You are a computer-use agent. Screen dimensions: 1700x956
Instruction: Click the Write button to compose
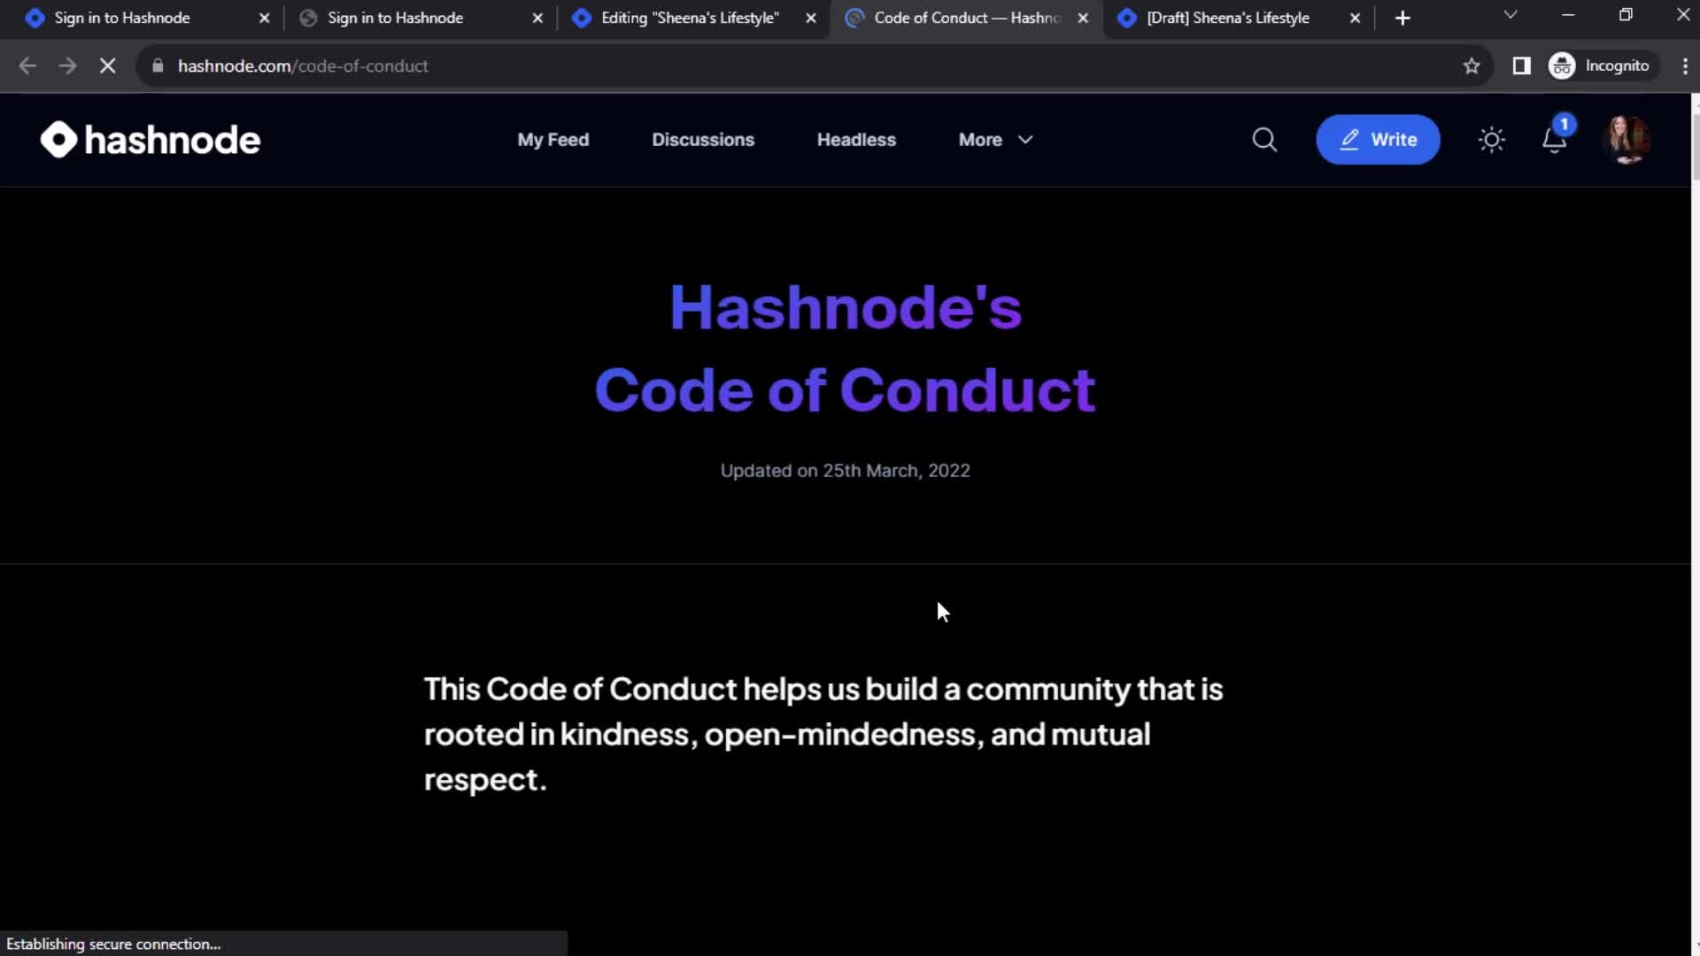point(1379,139)
